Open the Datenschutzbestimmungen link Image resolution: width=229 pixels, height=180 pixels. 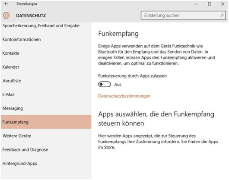(x=124, y=96)
